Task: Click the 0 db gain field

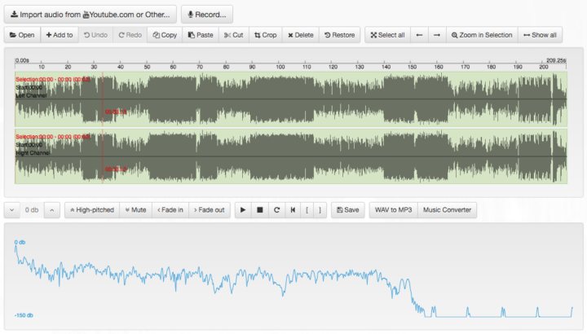Action: click(32, 210)
